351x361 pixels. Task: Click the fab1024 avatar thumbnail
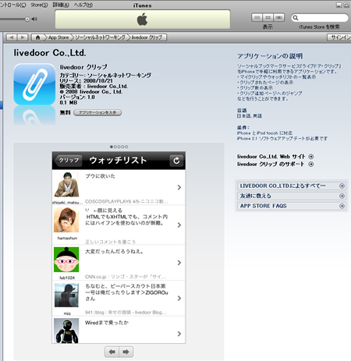(x=66, y=260)
